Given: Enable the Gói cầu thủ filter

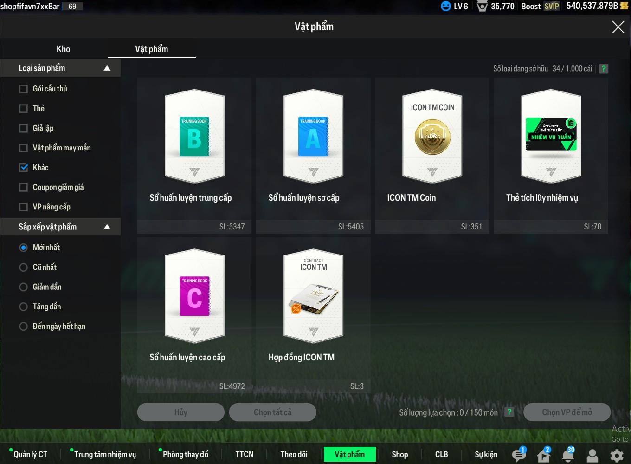Looking at the screenshot, I should click(24, 89).
